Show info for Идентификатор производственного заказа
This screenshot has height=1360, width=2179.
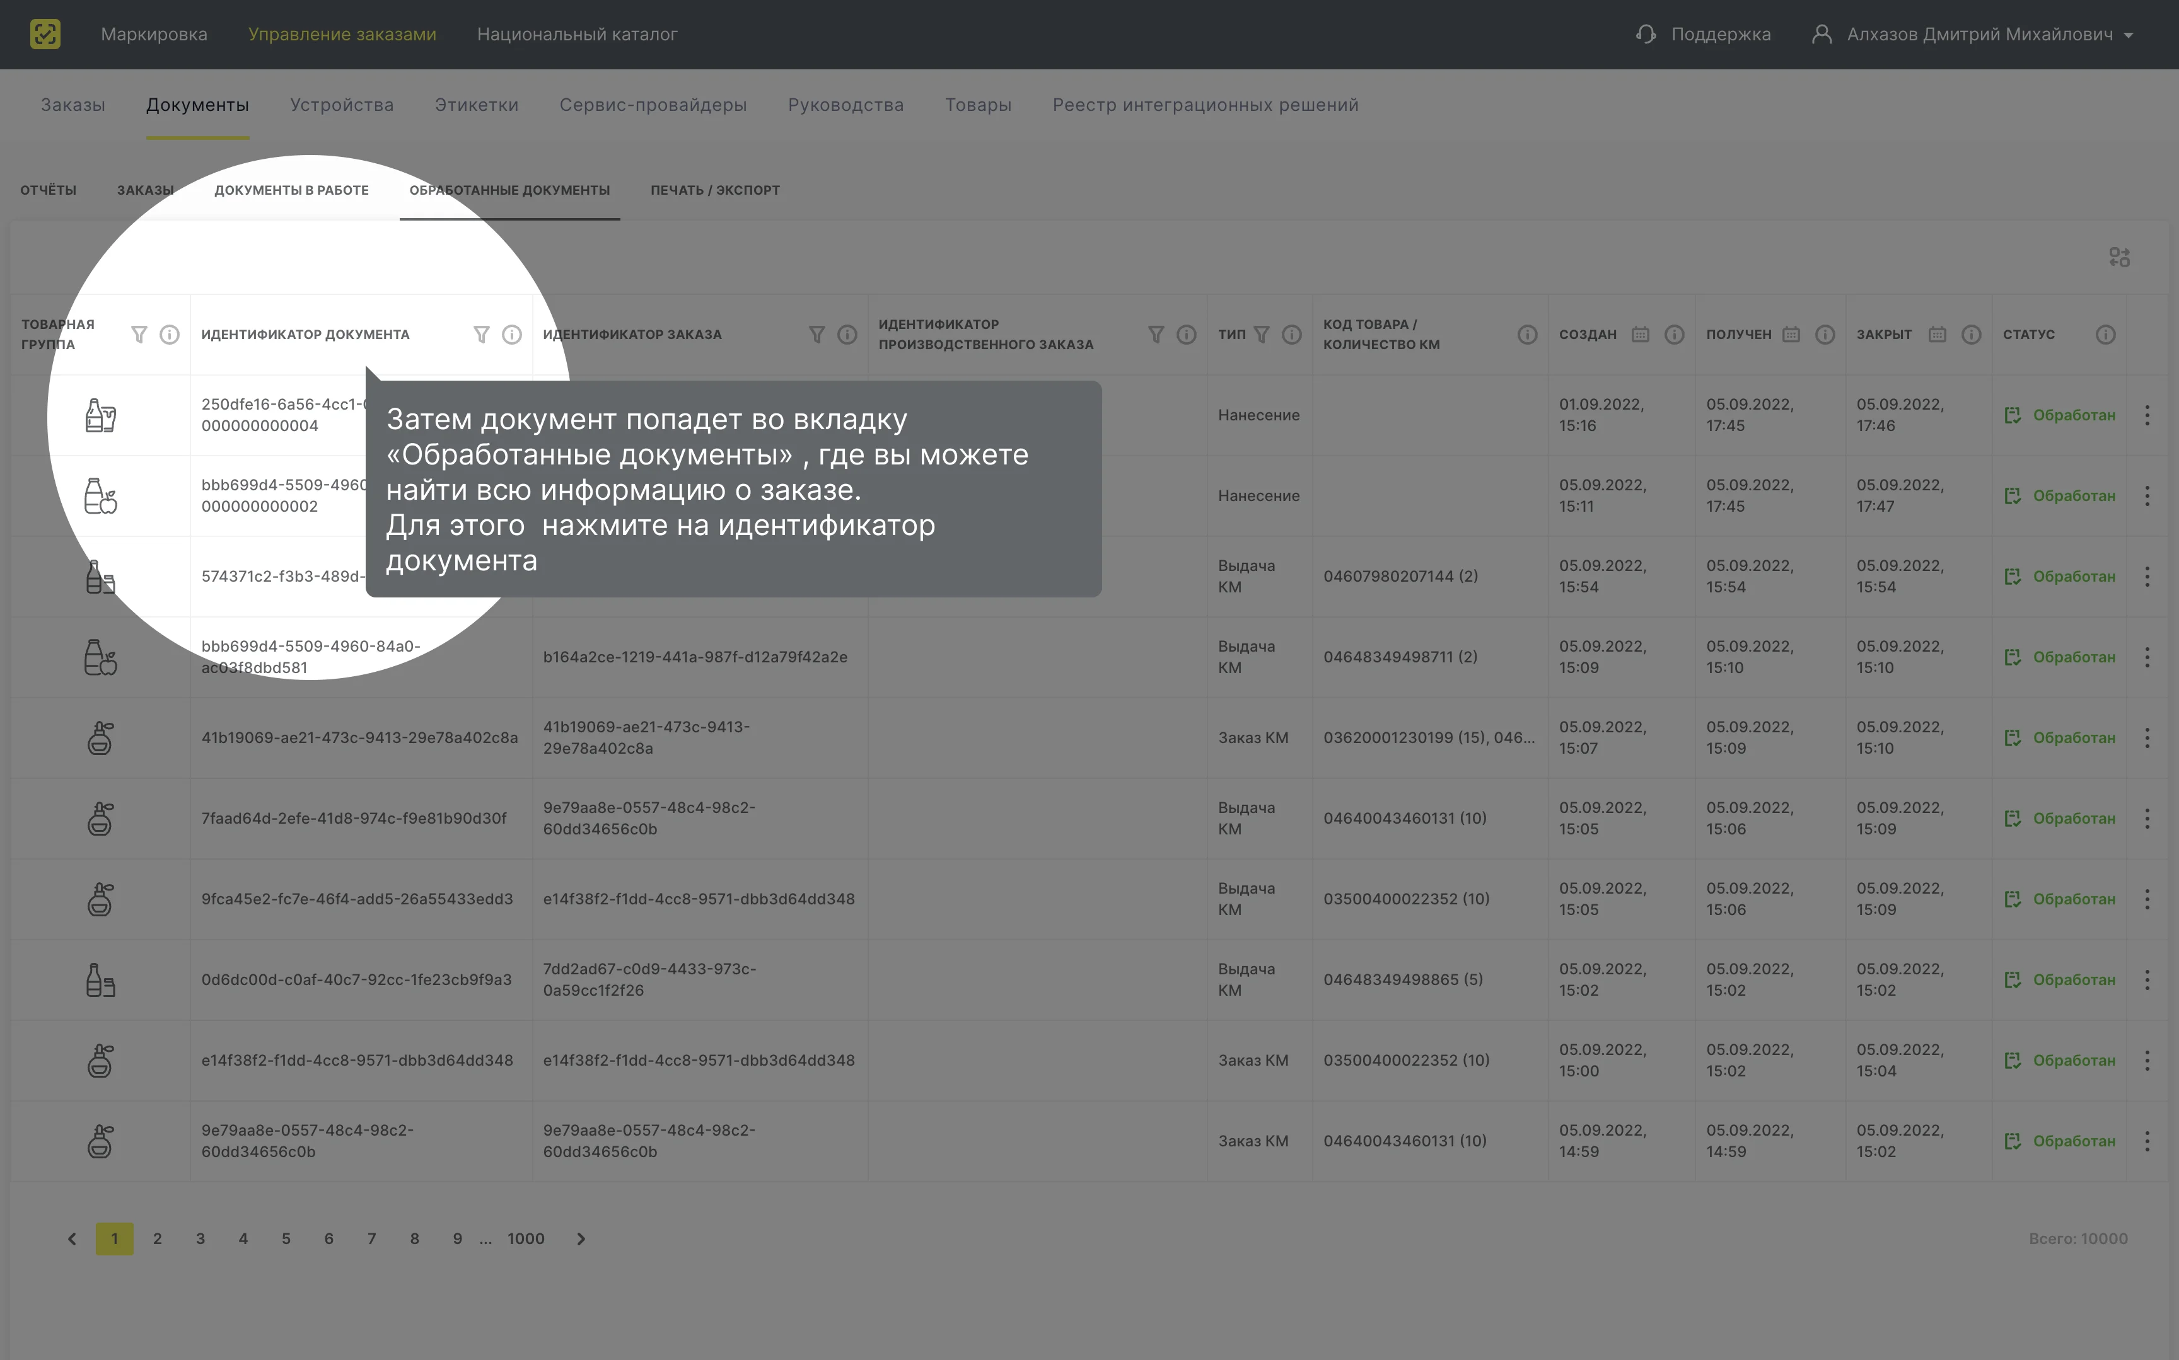pos(1187,335)
